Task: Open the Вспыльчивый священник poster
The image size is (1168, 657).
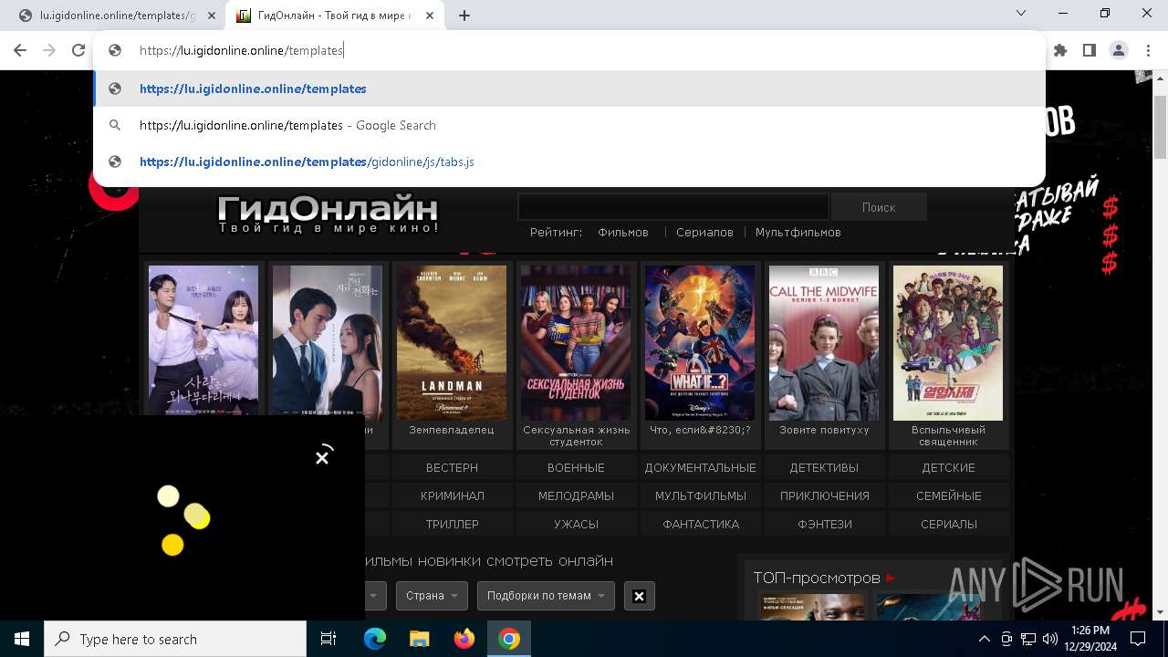Action: (x=948, y=343)
